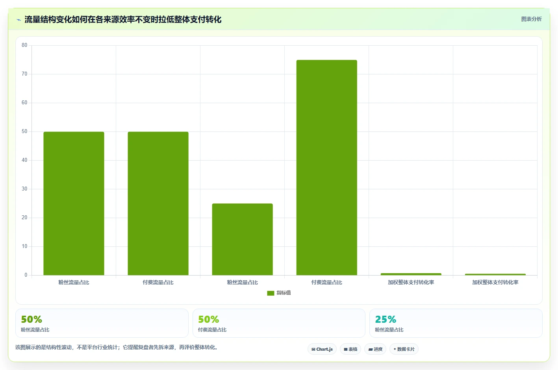Click the footnote text 该图展示的是结构性波动
The image size is (558, 370).
44,347
